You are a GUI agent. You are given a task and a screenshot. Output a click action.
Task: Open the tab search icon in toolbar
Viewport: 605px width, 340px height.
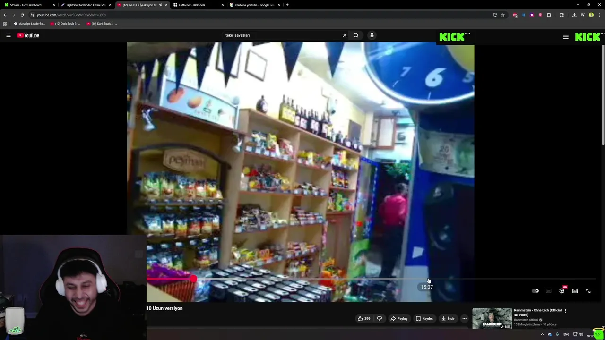point(562,15)
